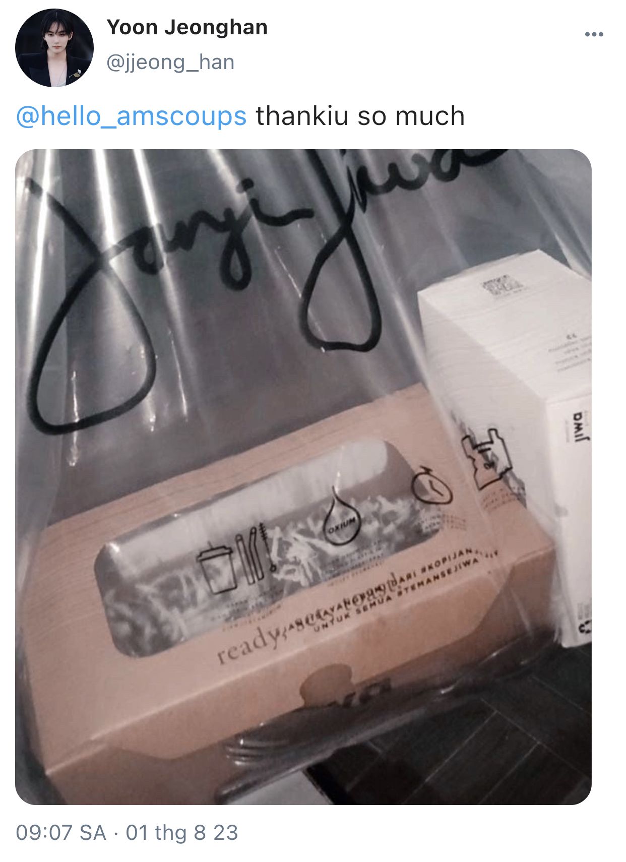Click the "01 thg 8 23" date
The height and width of the screenshot is (862, 626).
click(x=182, y=833)
